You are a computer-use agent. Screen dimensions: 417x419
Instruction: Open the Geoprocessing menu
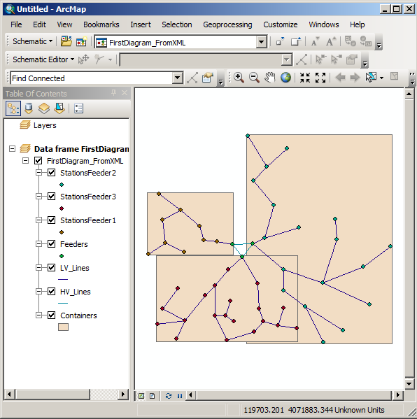[x=227, y=24]
